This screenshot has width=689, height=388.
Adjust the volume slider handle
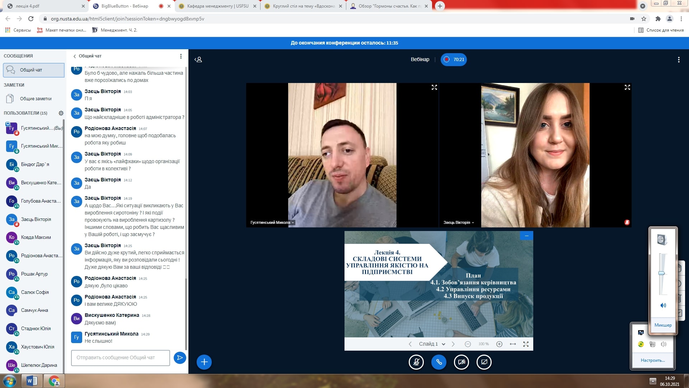(662, 273)
